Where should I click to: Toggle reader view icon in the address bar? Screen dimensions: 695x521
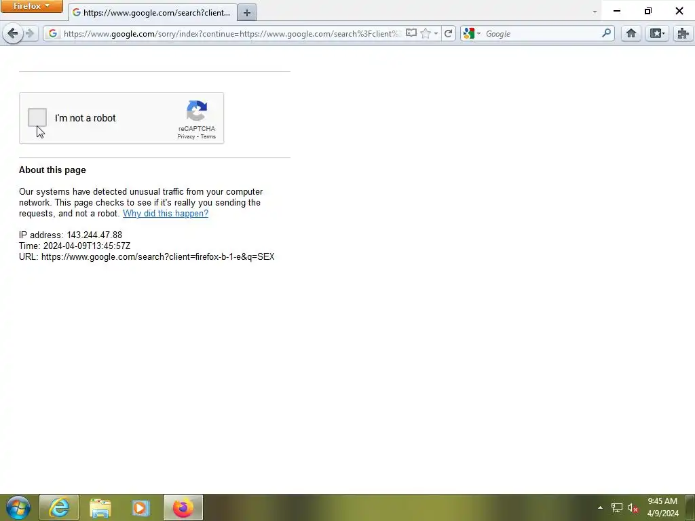(x=411, y=33)
